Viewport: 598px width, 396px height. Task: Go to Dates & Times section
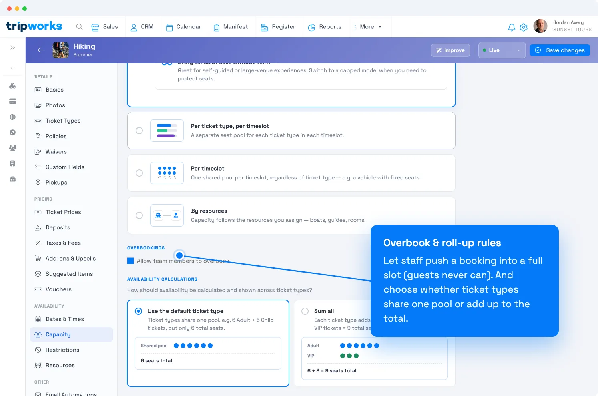(71, 319)
